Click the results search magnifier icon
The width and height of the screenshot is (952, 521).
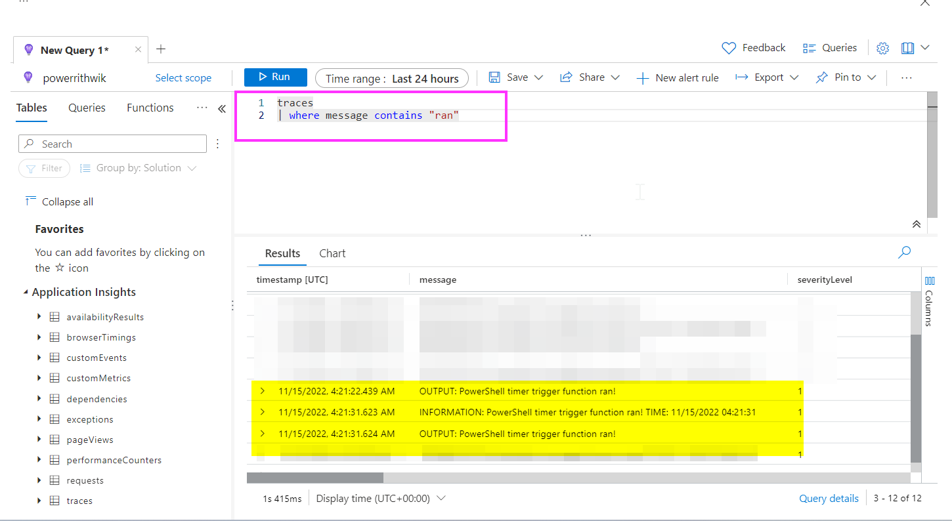(905, 252)
